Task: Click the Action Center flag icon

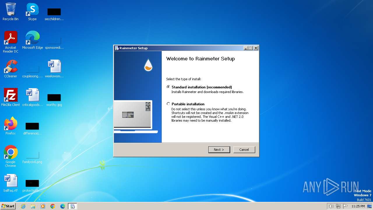Action: click(x=345, y=206)
